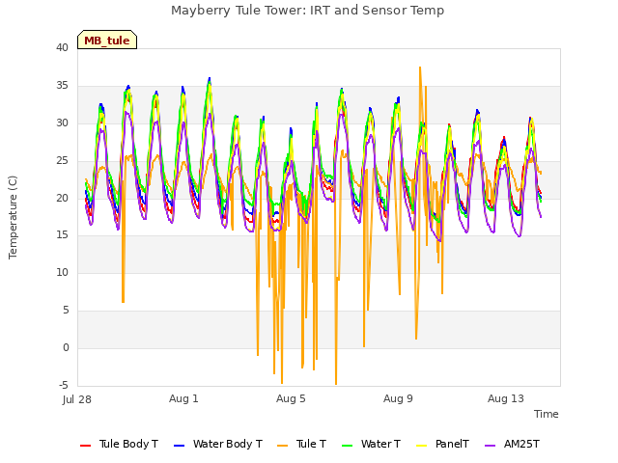Click the 25 y-axis tick label
This screenshot has height=463, width=618.
click(62, 161)
